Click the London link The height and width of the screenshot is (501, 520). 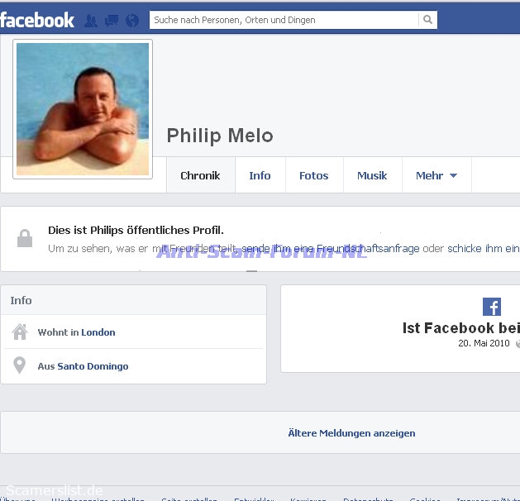click(98, 332)
